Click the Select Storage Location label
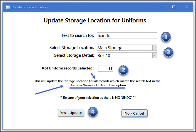196x132 pixels. pos(72,48)
